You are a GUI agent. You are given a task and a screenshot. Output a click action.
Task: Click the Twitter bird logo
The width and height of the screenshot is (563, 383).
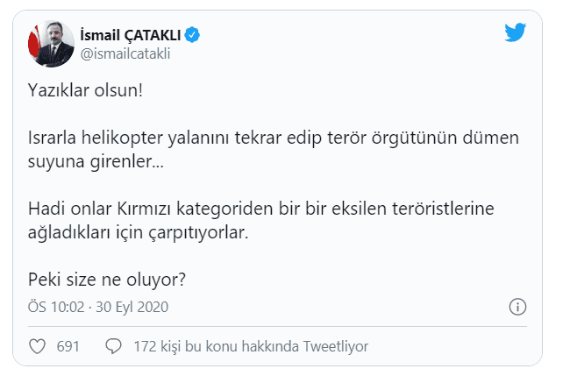click(515, 33)
